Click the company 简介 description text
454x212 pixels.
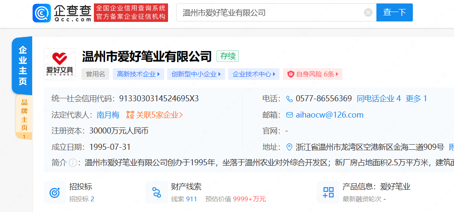[269, 163]
